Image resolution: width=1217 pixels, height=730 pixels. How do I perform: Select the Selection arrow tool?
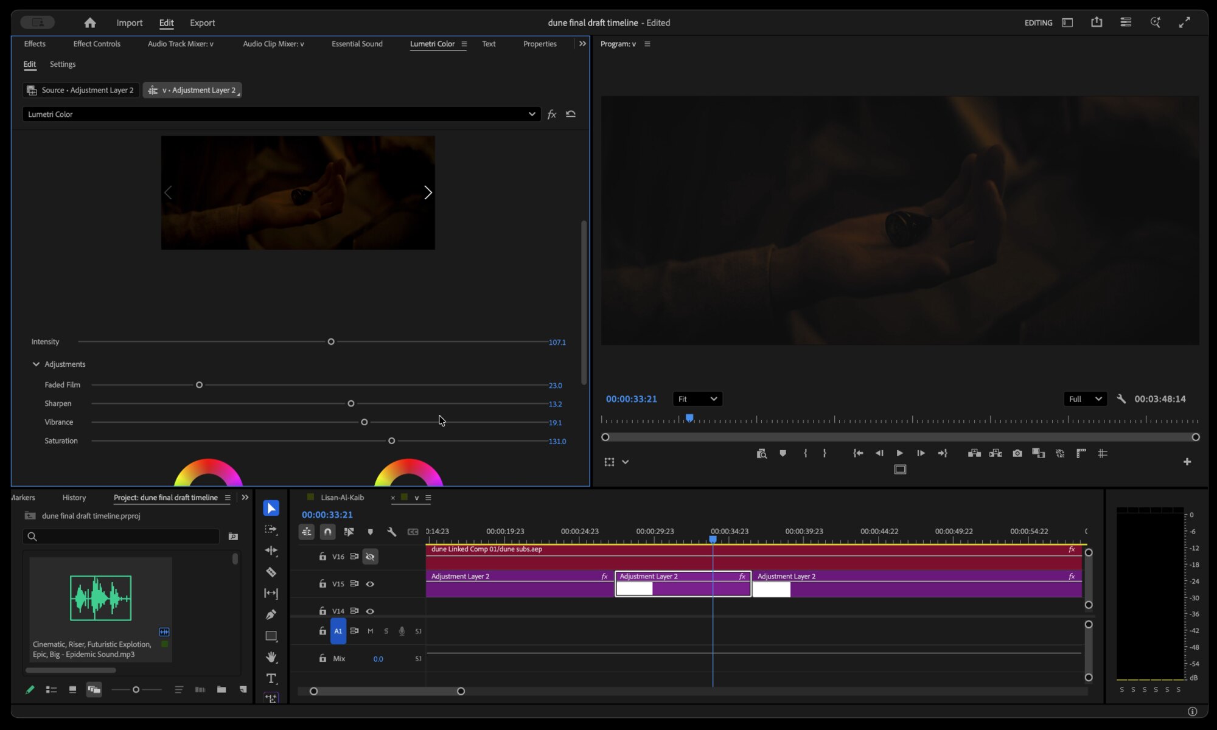click(271, 508)
